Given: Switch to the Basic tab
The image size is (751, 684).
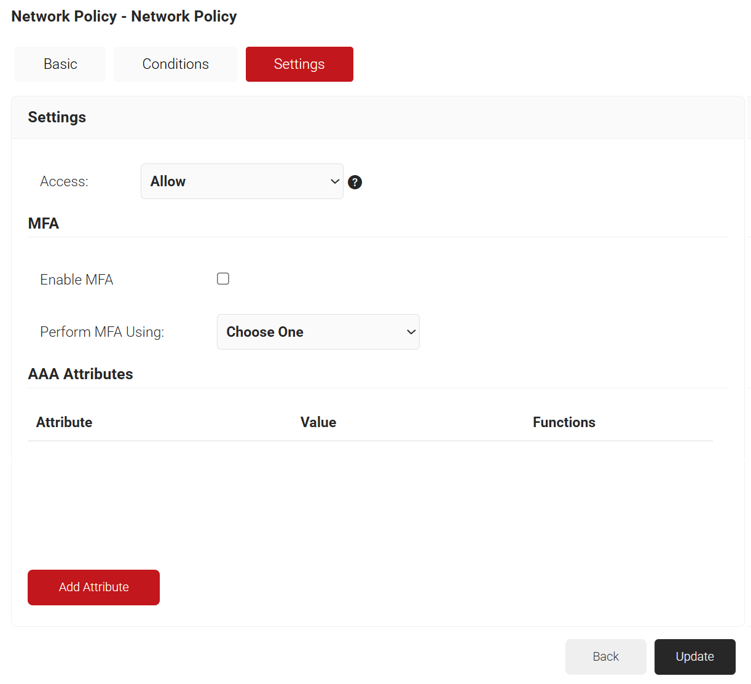Looking at the screenshot, I should [x=60, y=64].
